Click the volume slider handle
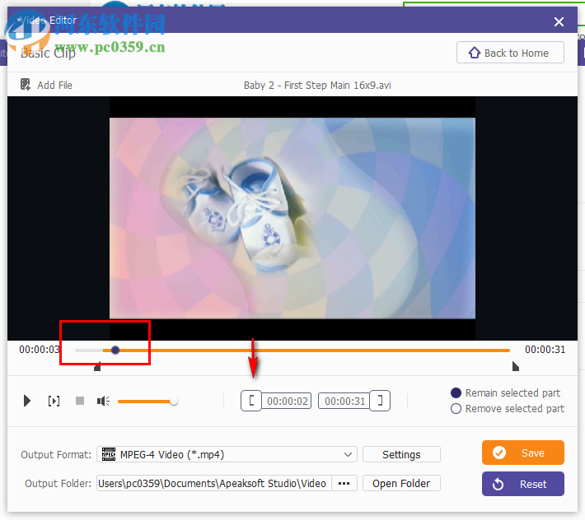The height and width of the screenshot is (520, 585). click(174, 402)
